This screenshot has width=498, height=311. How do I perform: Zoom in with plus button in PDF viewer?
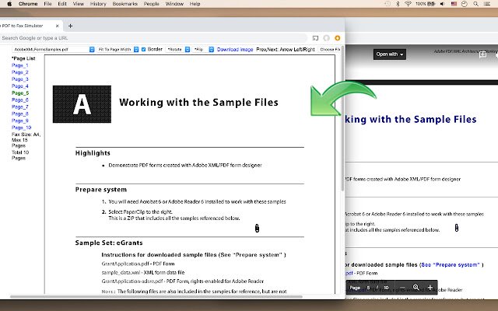point(430,288)
